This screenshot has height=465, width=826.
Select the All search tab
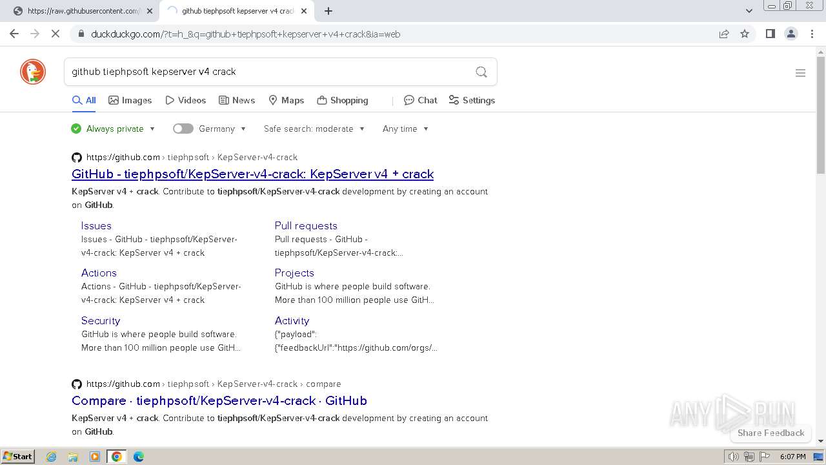coord(84,100)
